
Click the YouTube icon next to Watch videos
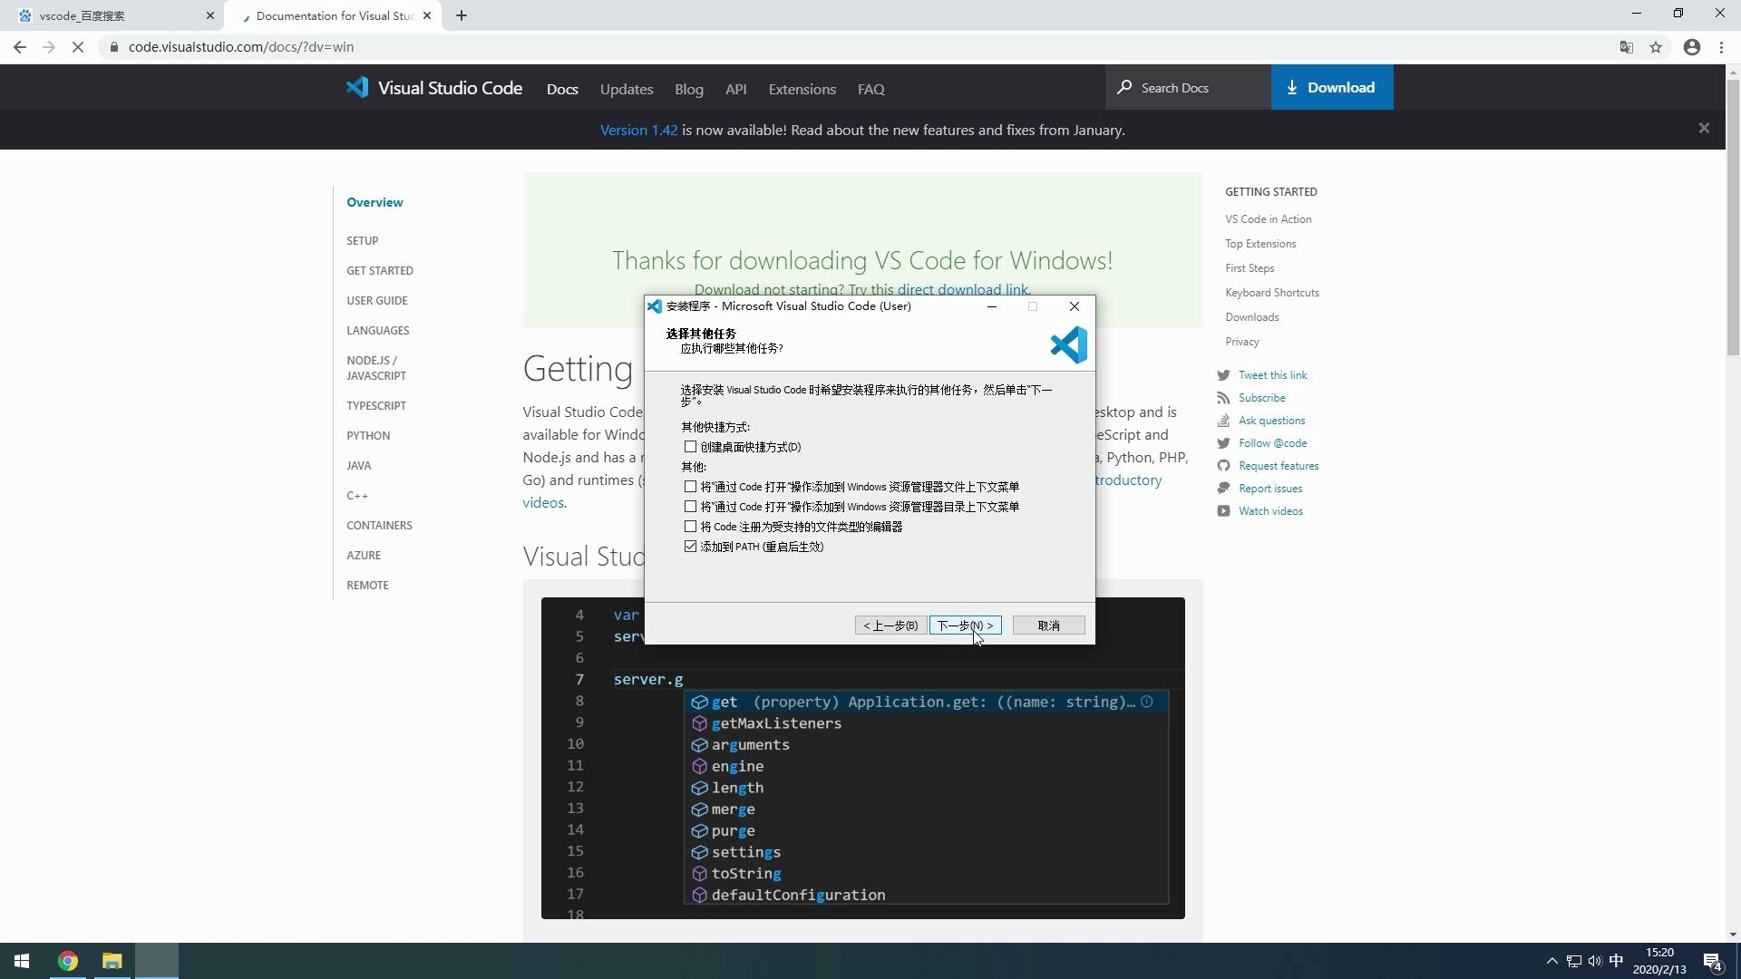pos(1223,510)
